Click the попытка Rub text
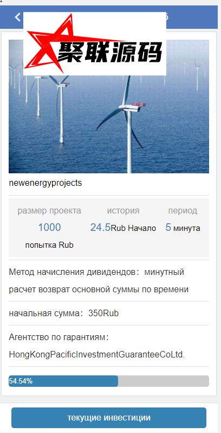Viewport: 221px width, 433px height. click(49, 245)
